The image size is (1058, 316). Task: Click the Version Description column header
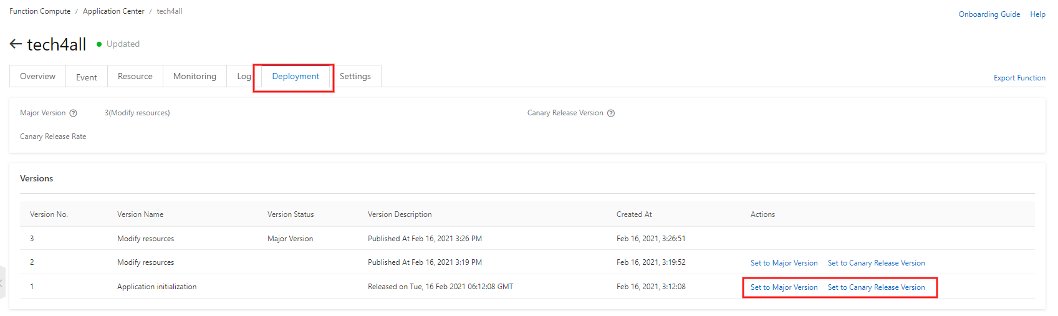point(400,214)
